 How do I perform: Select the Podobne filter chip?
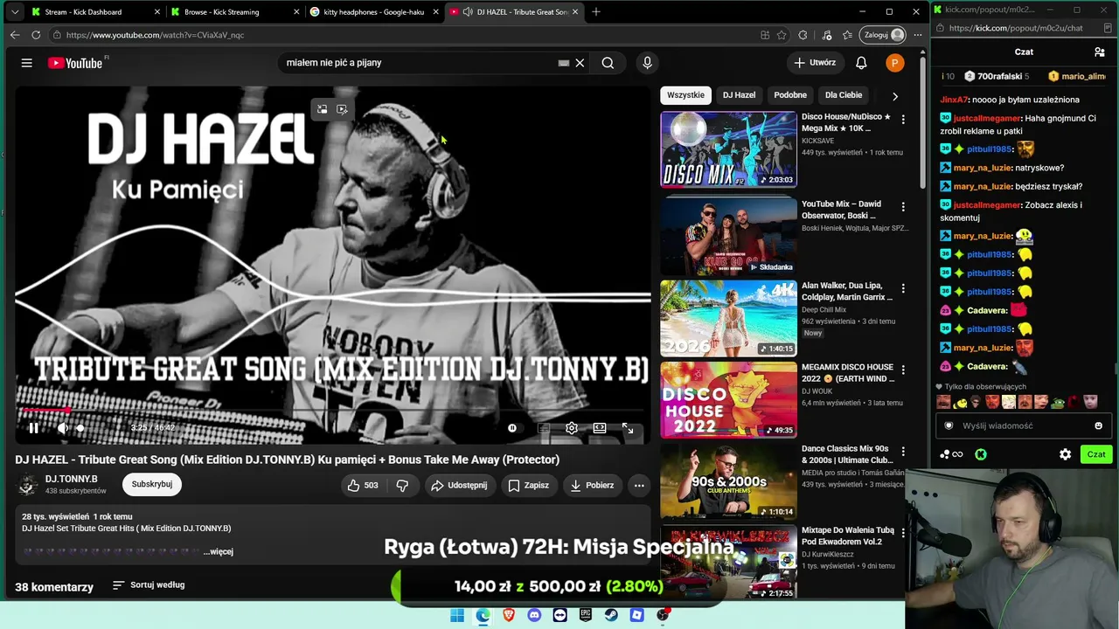coord(790,95)
